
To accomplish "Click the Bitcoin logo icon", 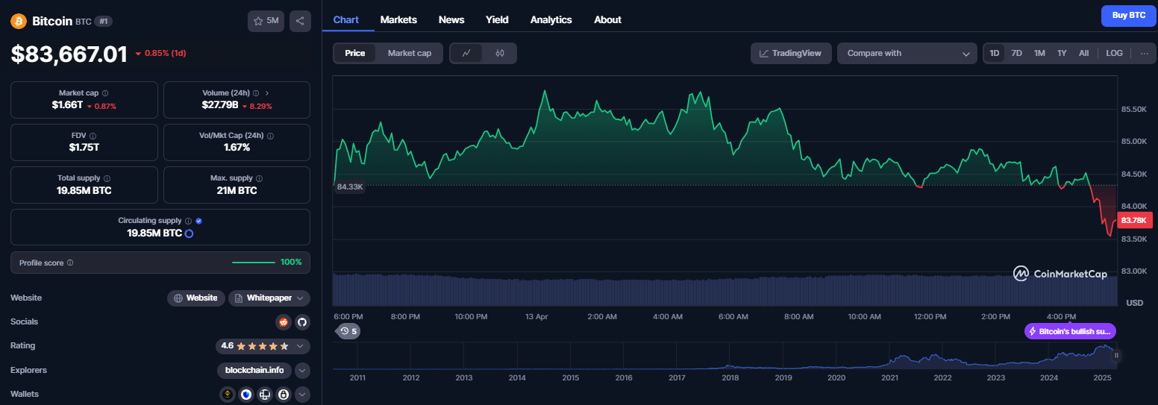I will 19,22.
